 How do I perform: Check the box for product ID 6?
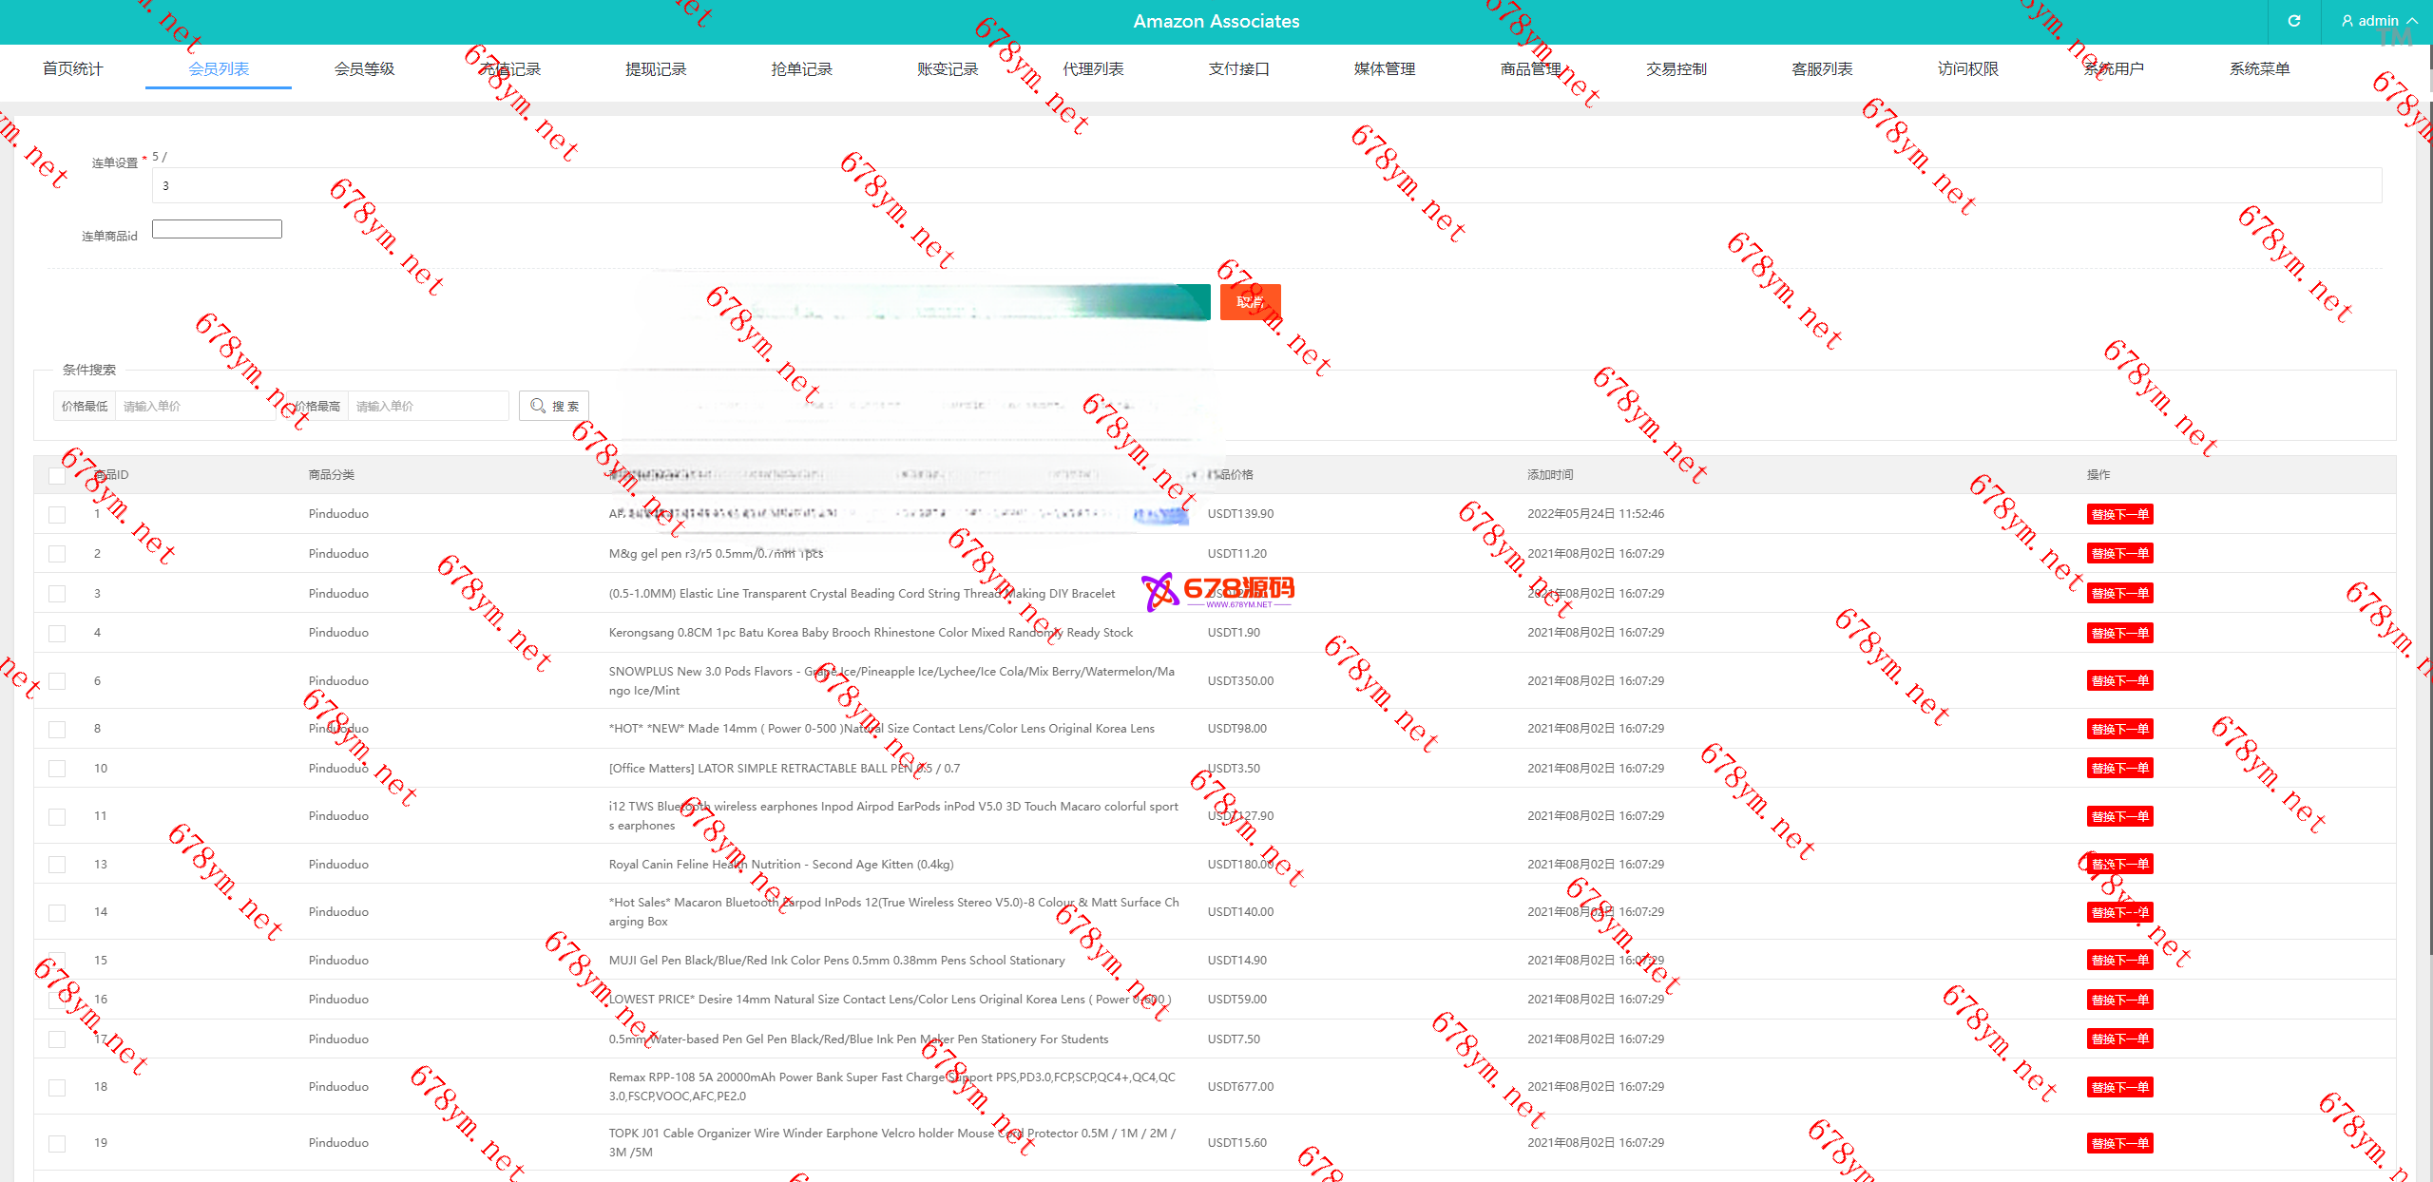[x=57, y=681]
